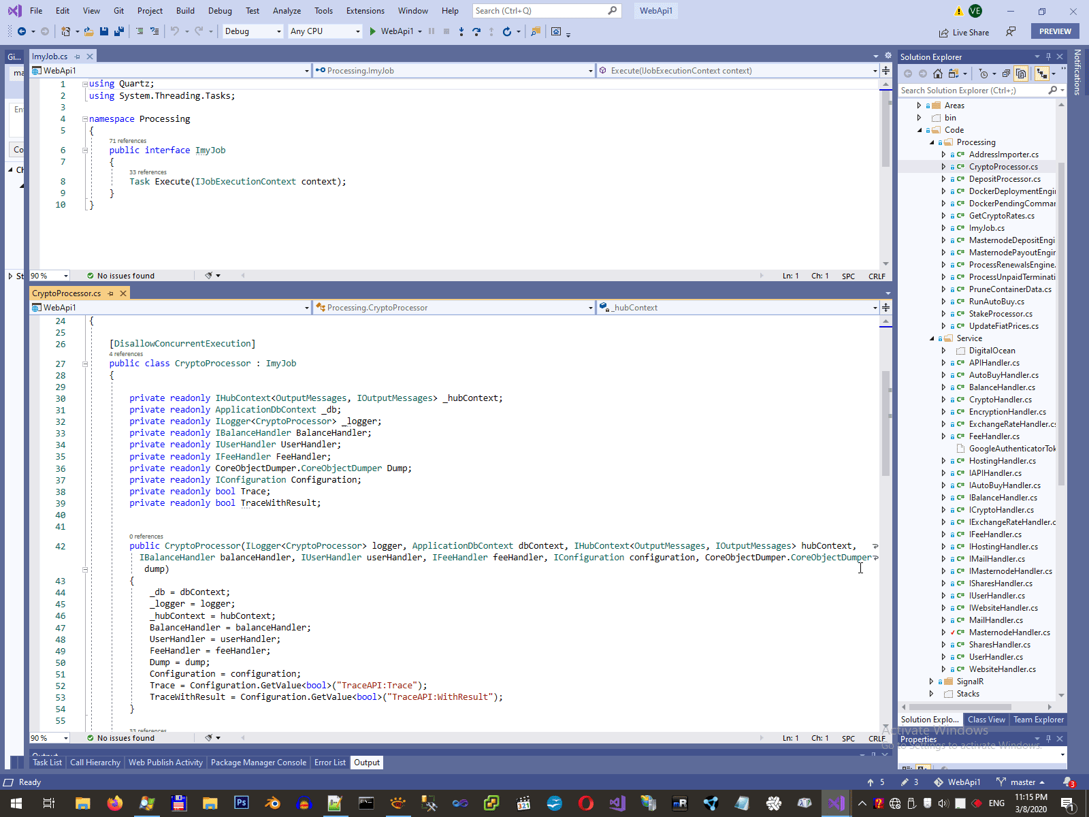Click the Step Over debug icon
The width and height of the screenshot is (1089, 817).
tap(476, 31)
